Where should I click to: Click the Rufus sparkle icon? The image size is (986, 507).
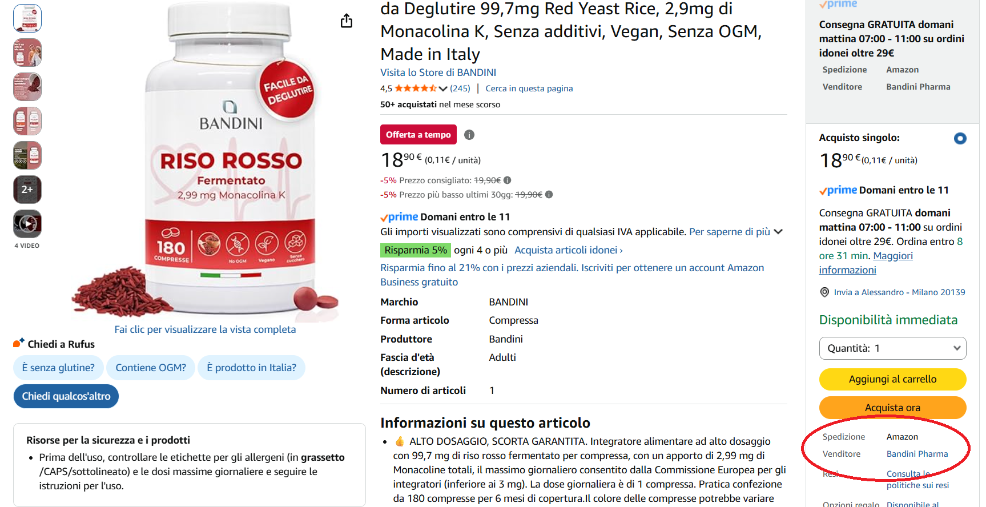18,343
